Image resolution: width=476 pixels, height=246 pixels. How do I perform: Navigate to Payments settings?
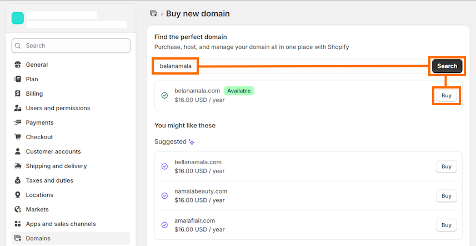71,122
